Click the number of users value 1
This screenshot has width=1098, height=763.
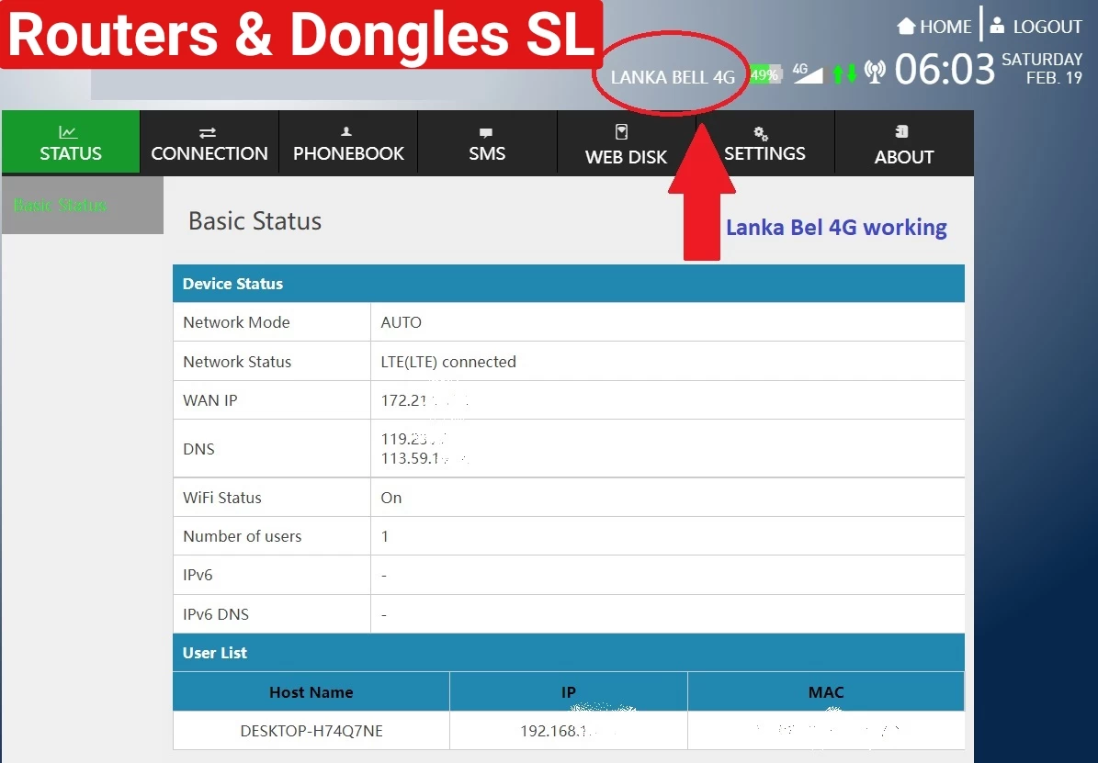pos(384,536)
